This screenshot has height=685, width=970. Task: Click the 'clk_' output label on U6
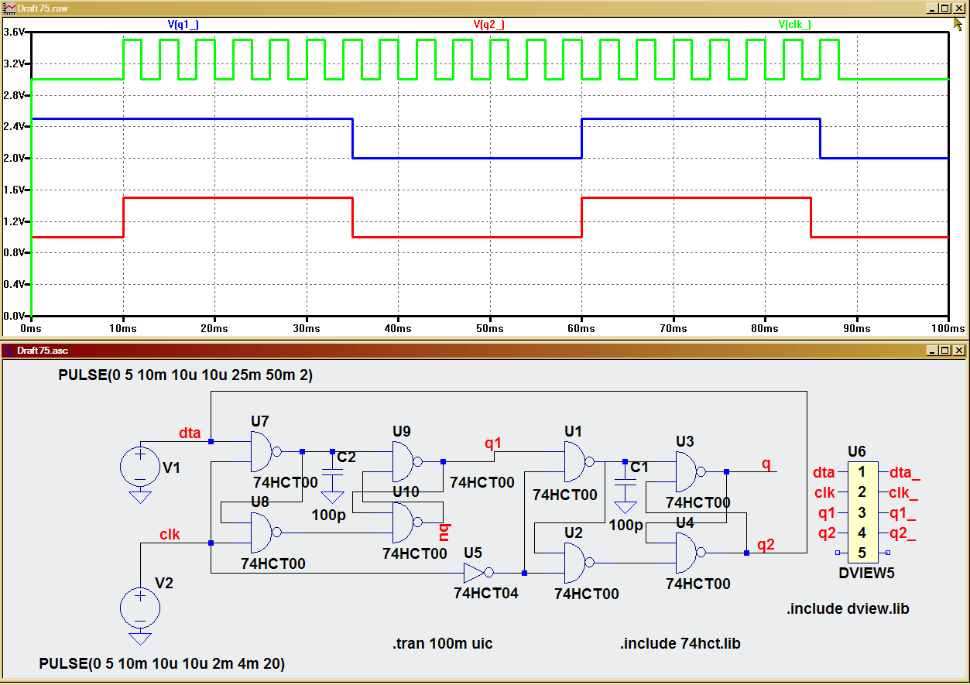(x=904, y=492)
